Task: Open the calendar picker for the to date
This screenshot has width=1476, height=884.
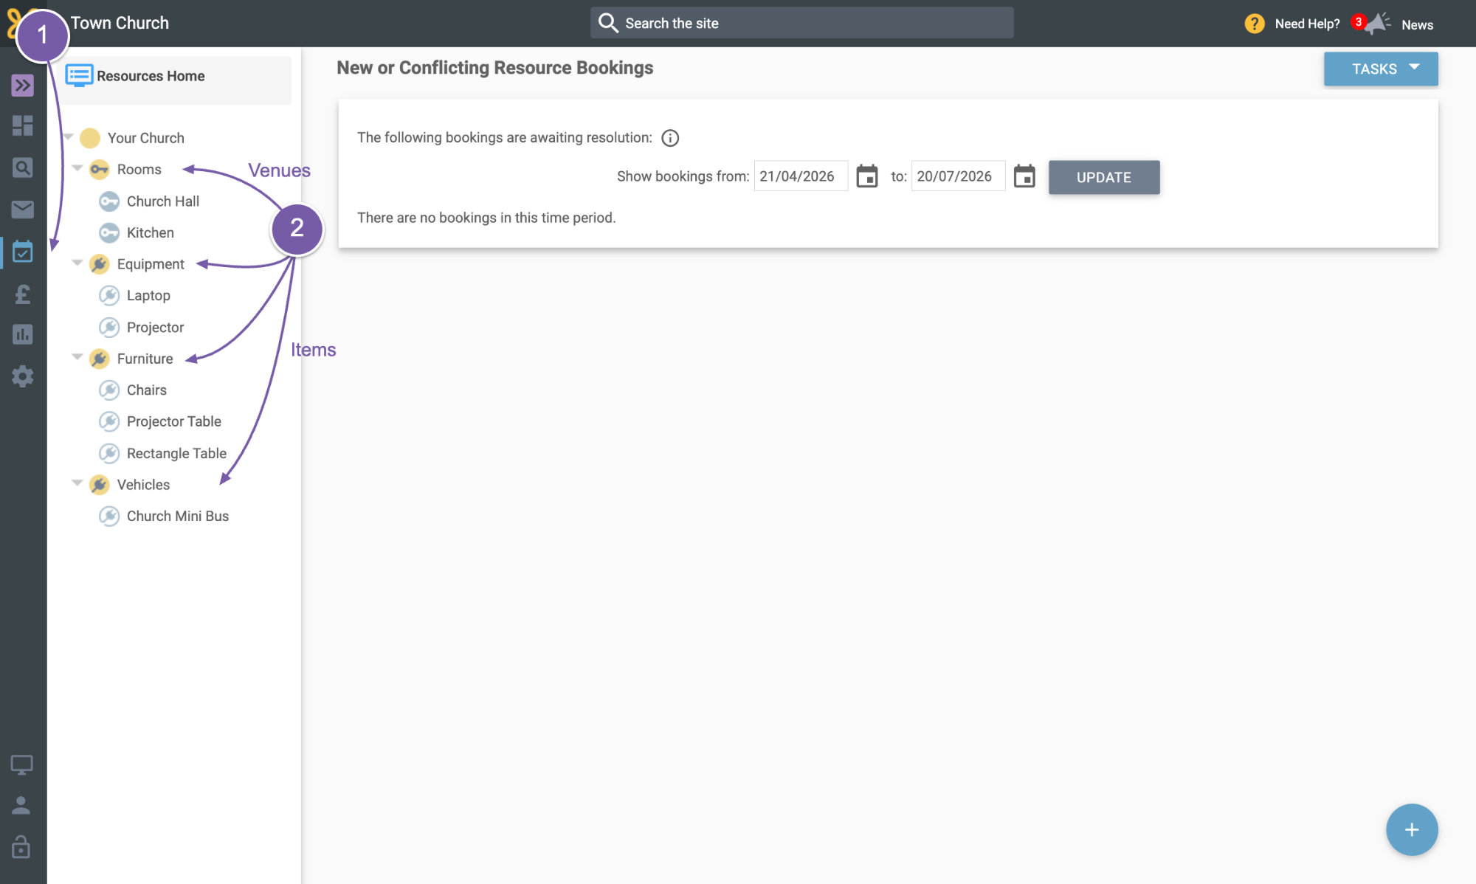Action: [x=1024, y=176]
